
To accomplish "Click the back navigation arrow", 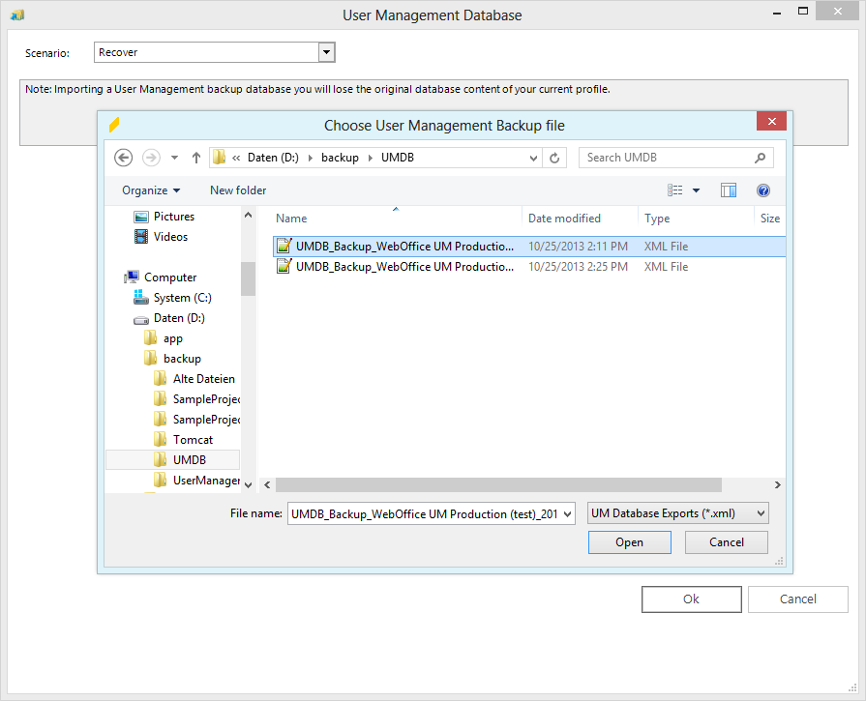I will [123, 157].
